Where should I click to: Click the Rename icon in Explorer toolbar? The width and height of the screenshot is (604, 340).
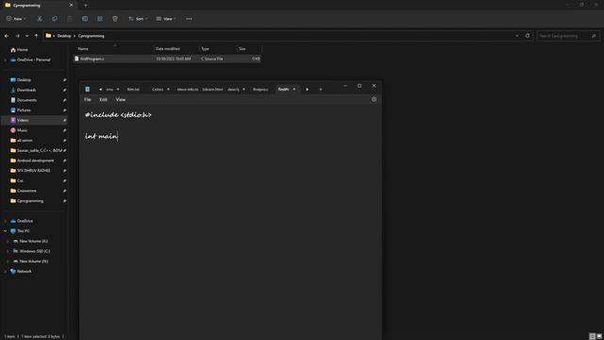[x=85, y=19]
